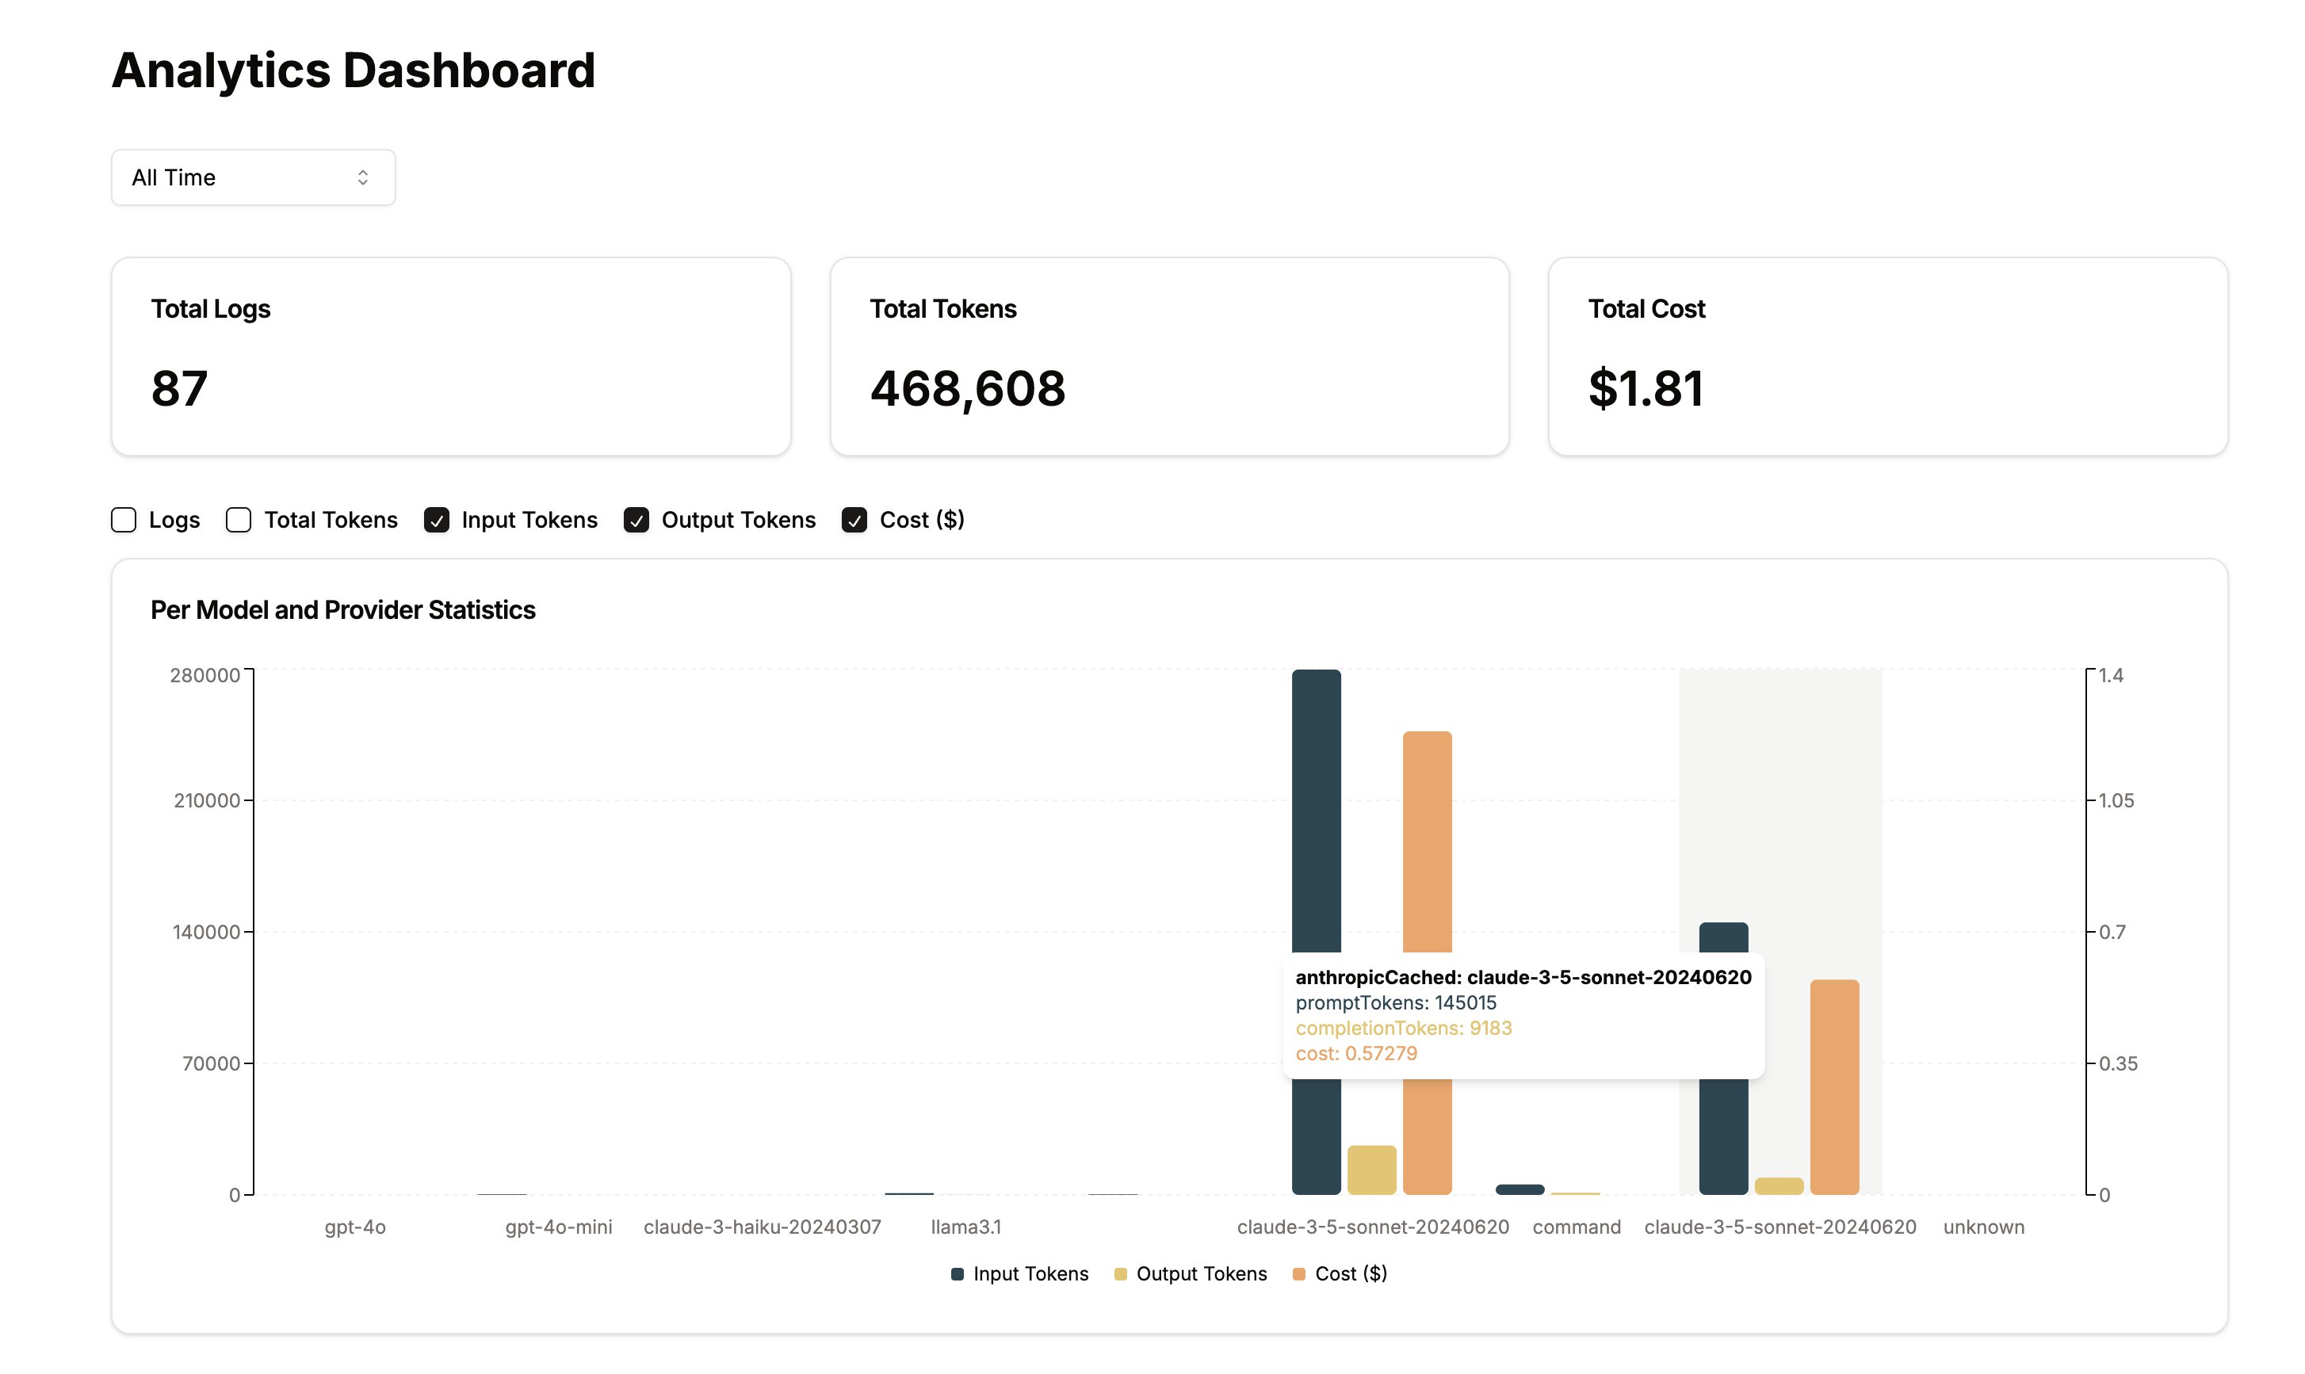
Task: Uncheck the Input Tokens checkbox
Action: point(436,521)
